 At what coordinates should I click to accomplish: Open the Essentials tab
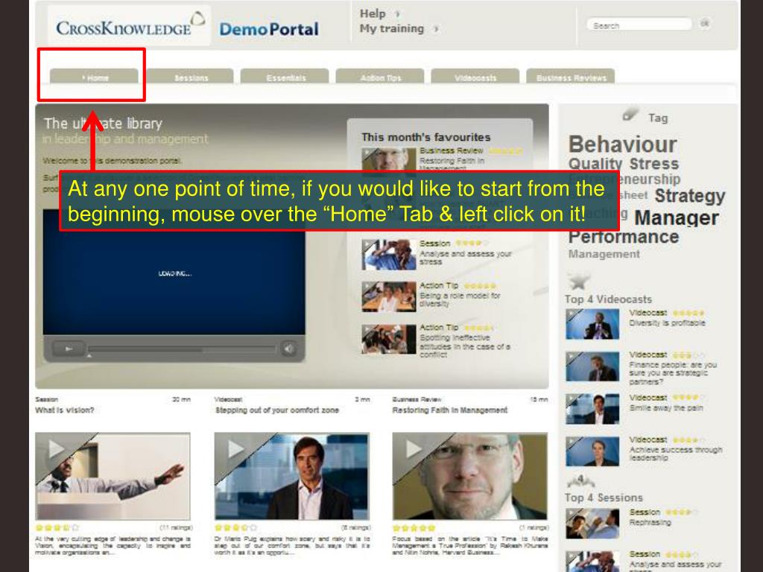tap(285, 77)
